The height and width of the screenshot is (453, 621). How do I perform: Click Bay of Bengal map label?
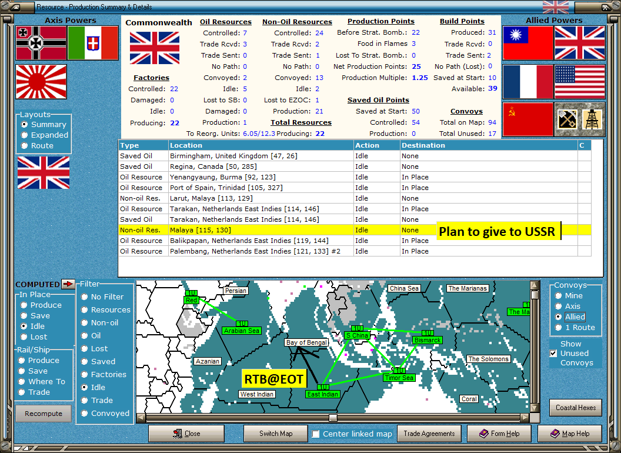coord(306,342)
